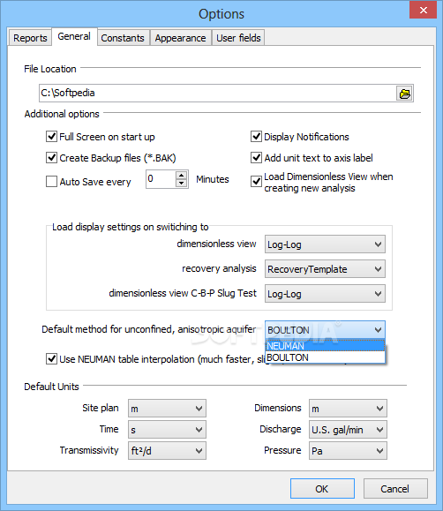The image size is (443, 511).
Task: Choose NEUMAN from the open dropdown list
Action: [x=325, y=346]
